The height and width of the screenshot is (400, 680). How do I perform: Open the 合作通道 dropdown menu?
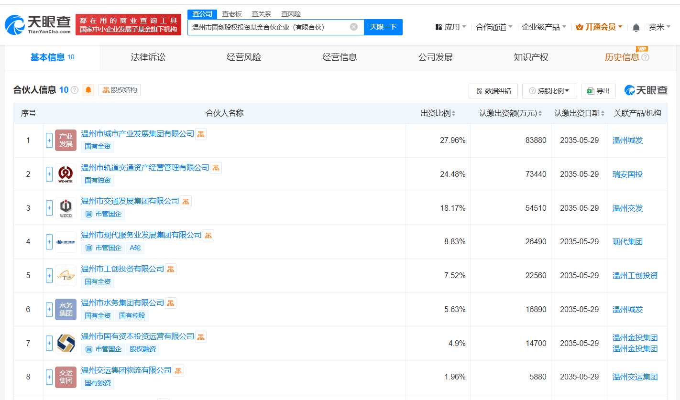[x=494, y=27]
